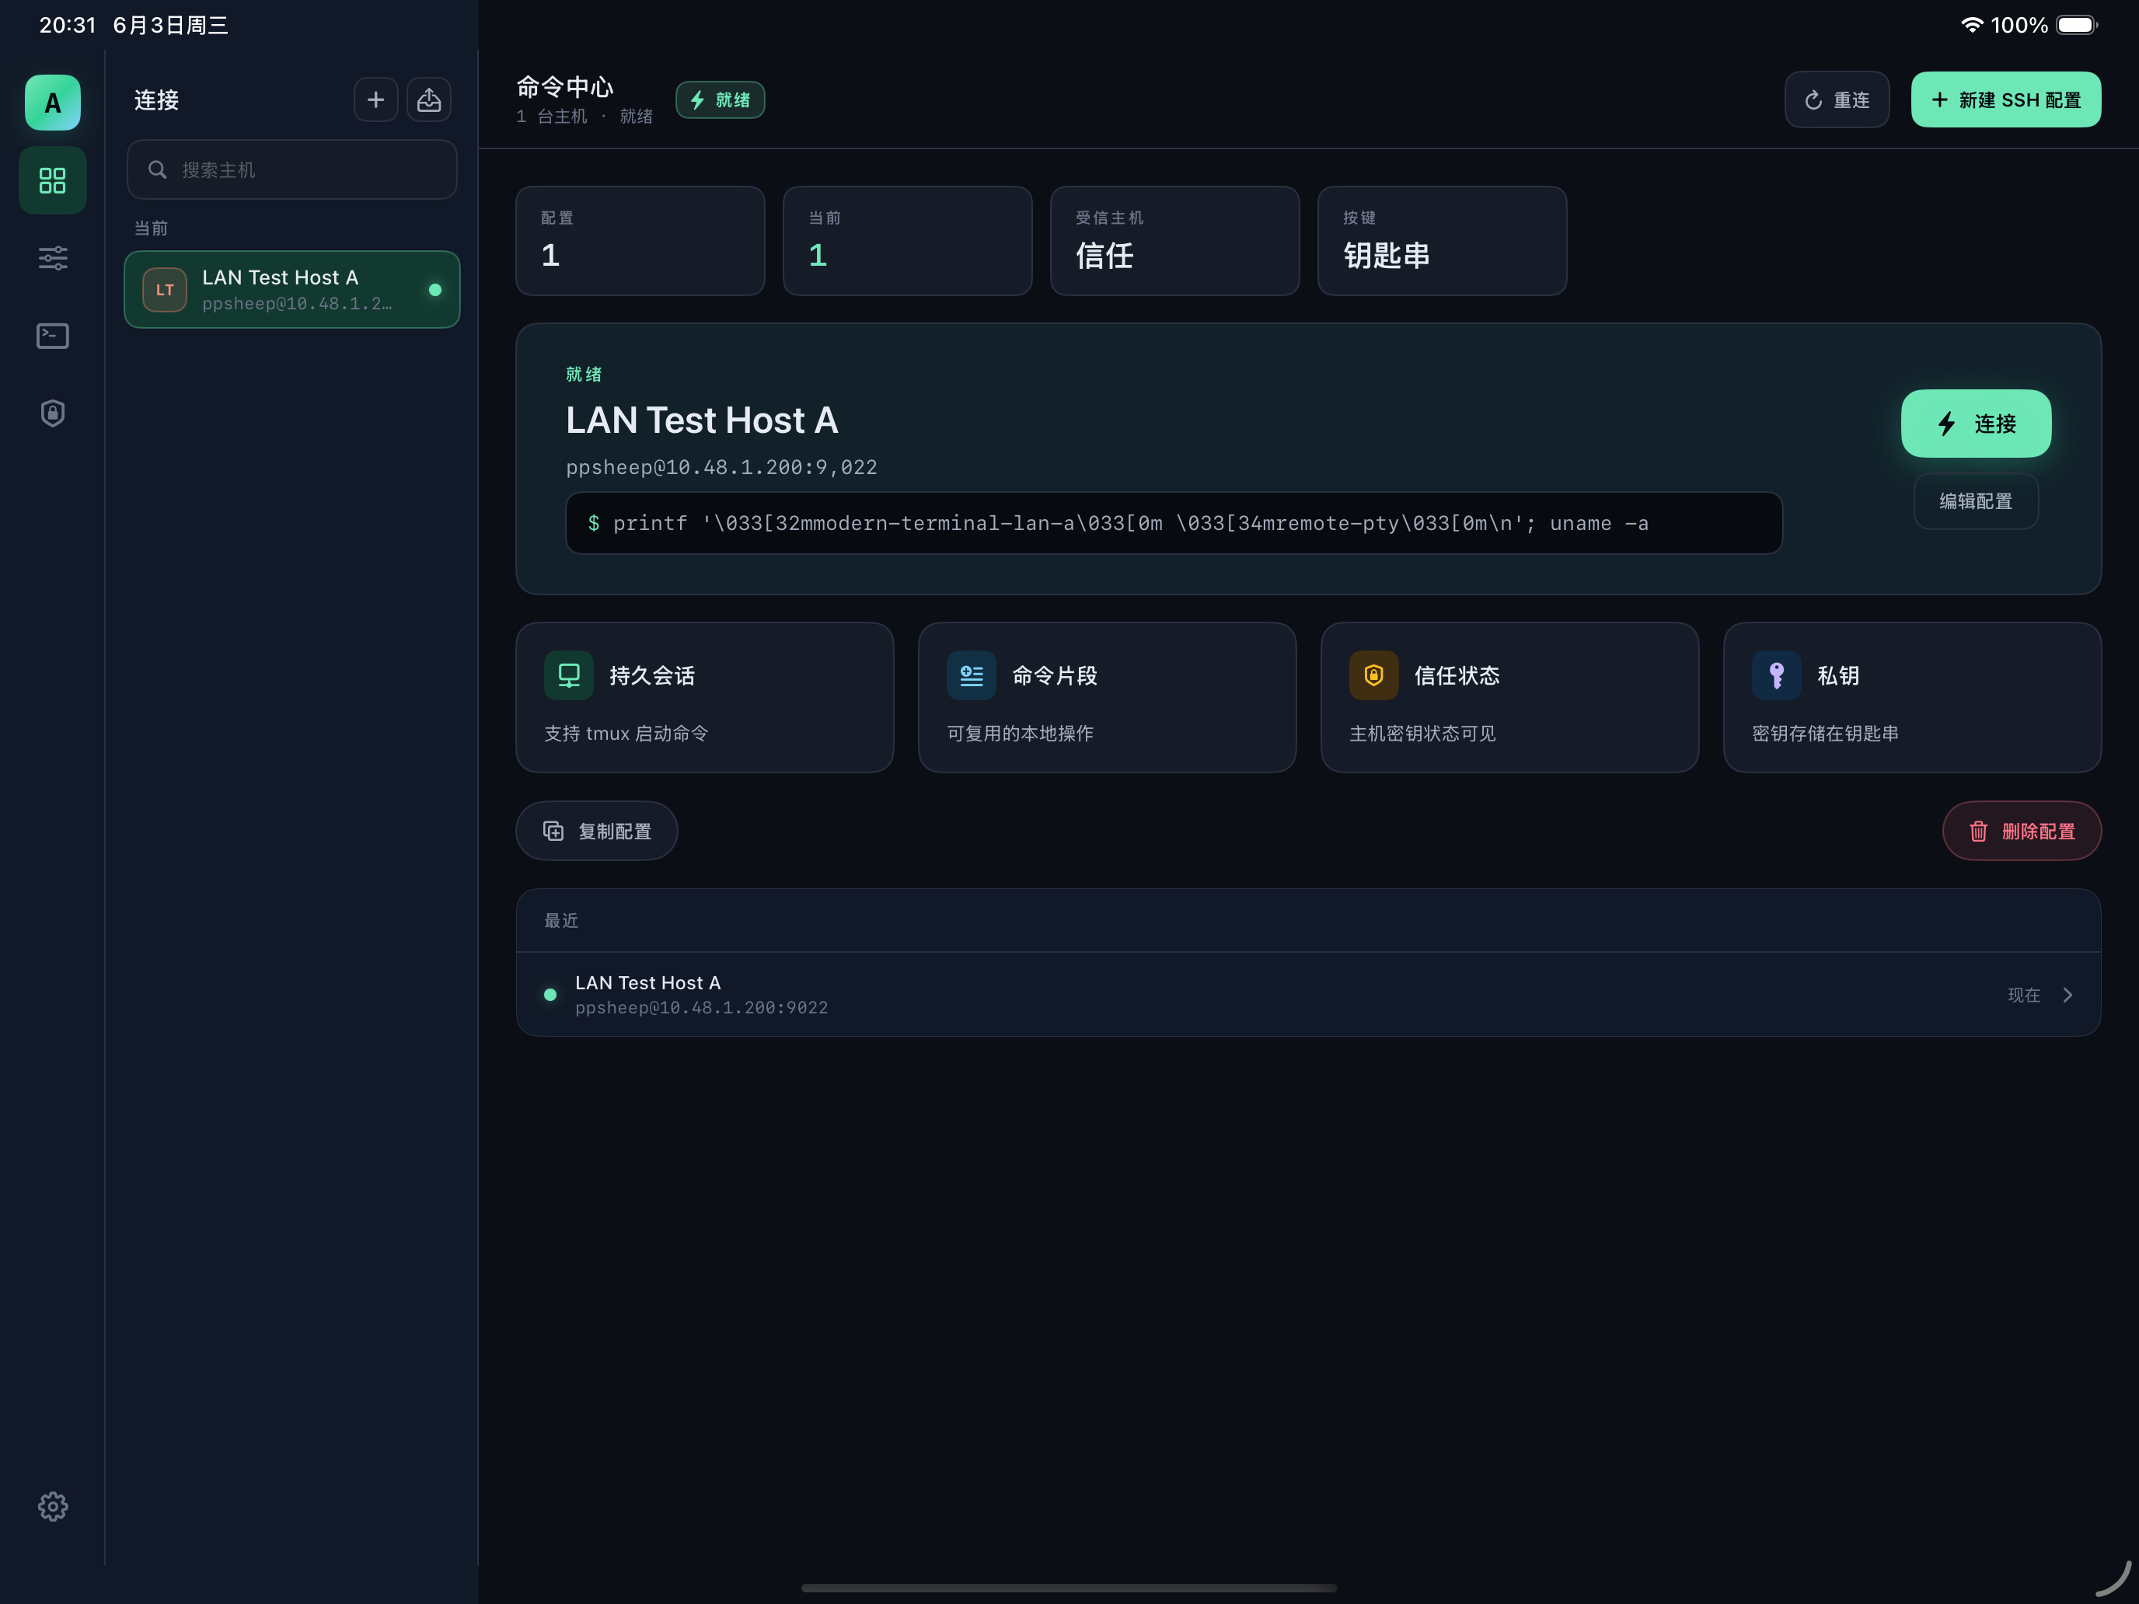Click the green A avatar icon
This screenshot has height=1604, width=2139.
tap(52, 103)
